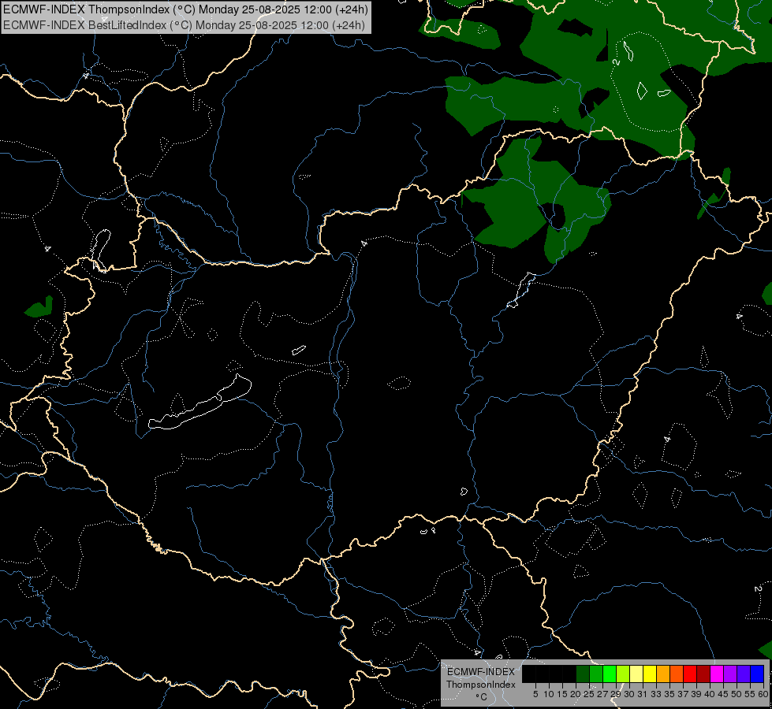772x709 pixels.
Task: Click the BestLiftedIndex title line at top
Action: click(185, 24)
